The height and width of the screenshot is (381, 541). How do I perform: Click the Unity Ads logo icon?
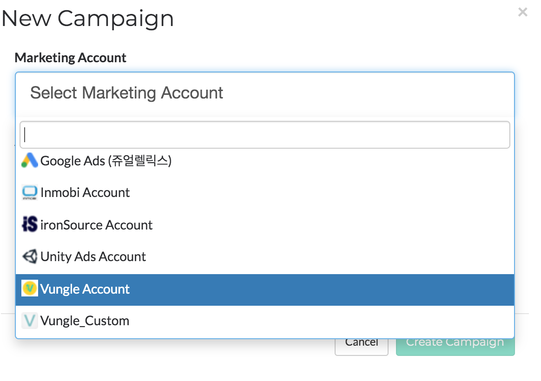[30, 256]
